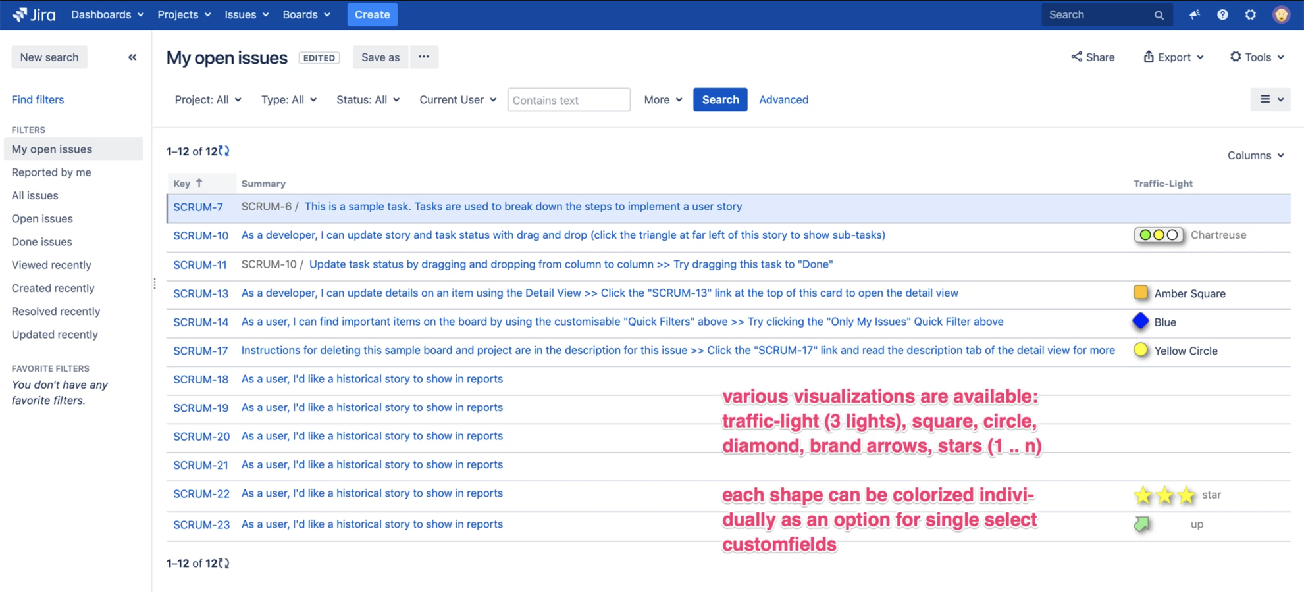Viewport: 1304px width, 592px height.
Task: Open issue SCRUM-13 key link
Action: [x=201, y=293]
